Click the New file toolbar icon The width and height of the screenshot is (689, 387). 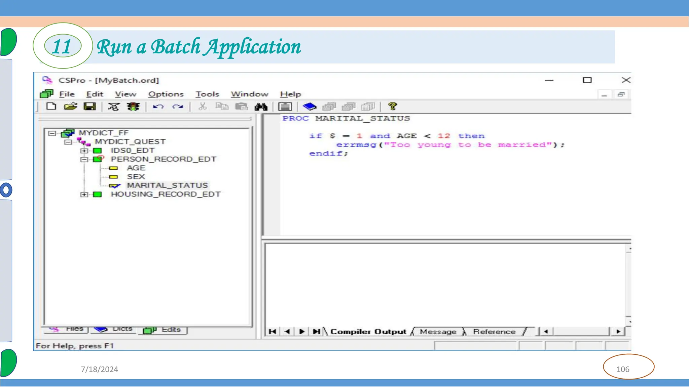(x=51, y=106)
